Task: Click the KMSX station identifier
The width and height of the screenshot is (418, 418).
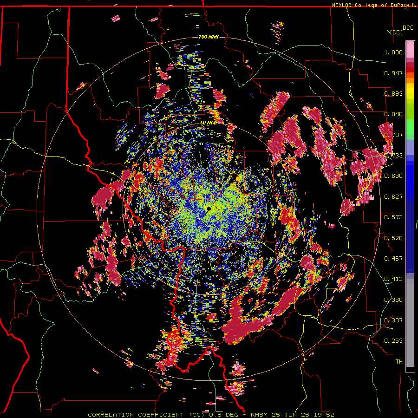Action: tap(259, 415)
